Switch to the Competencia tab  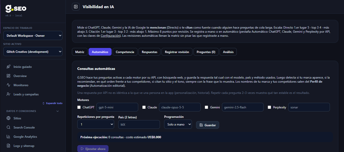pyautogui.click(x=125, y=52)
